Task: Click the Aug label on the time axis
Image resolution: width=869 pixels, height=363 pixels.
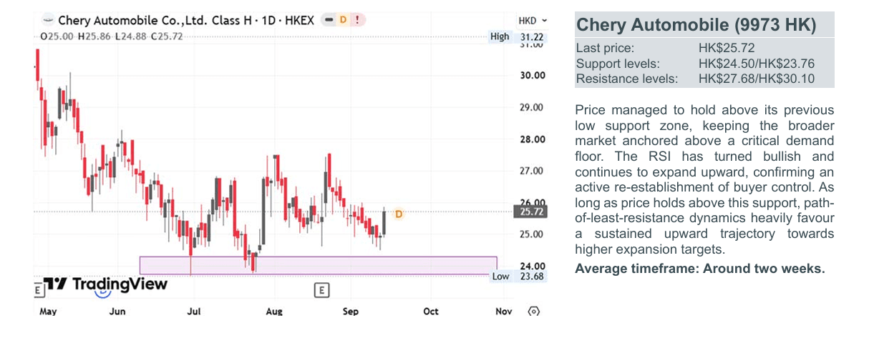Action: tap(274, 312)
